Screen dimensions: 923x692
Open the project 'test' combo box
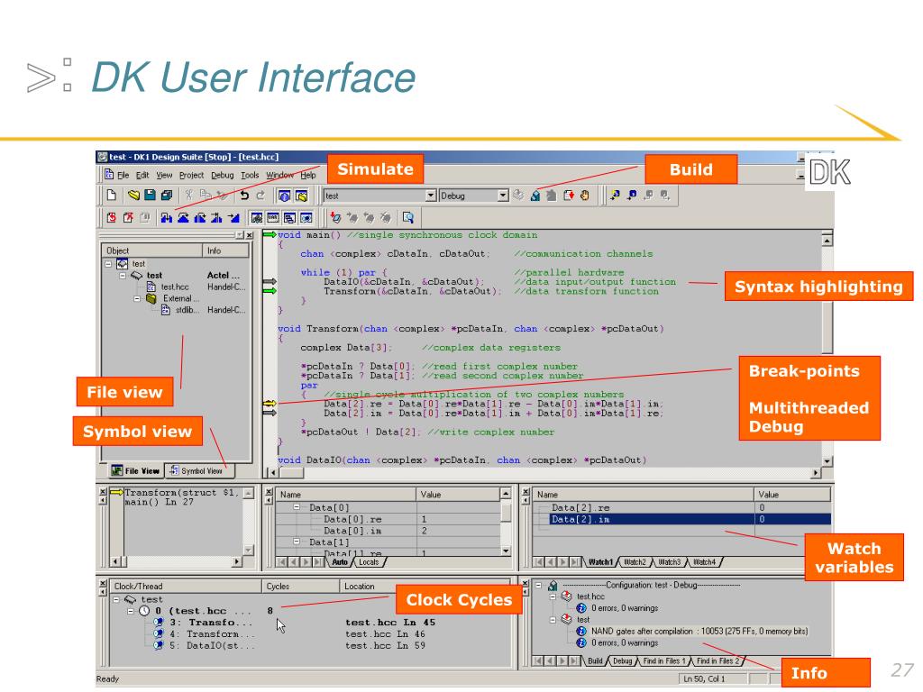(379, 196)
